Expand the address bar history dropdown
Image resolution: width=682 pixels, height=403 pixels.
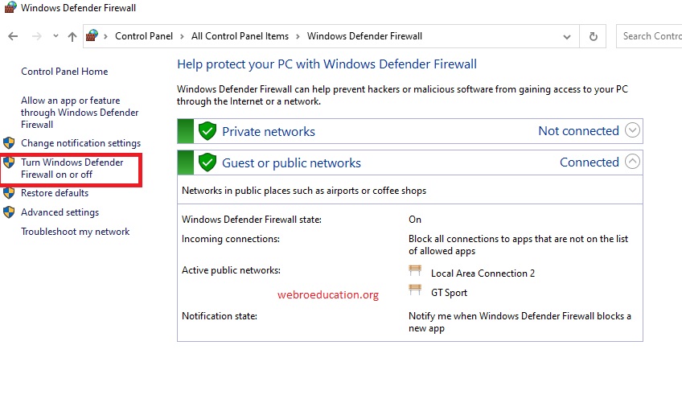[x=567, y=36]
